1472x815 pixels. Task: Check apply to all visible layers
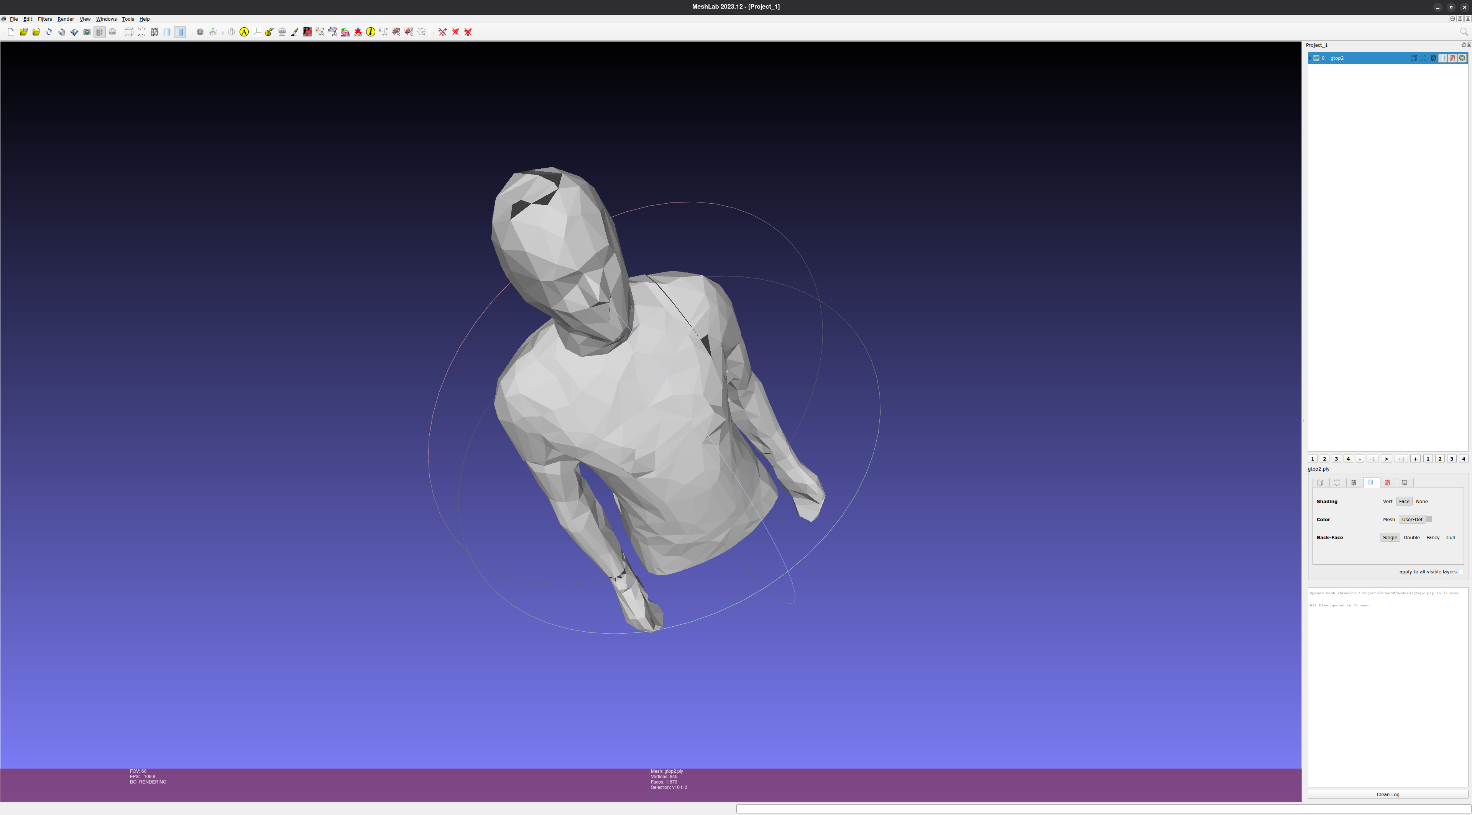click(x=1461, y=571)
